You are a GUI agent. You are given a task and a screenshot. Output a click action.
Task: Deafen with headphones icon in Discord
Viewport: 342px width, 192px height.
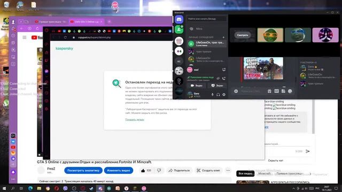click(218, 95)
